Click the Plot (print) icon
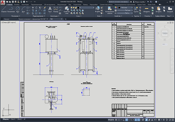 (24, 2)
